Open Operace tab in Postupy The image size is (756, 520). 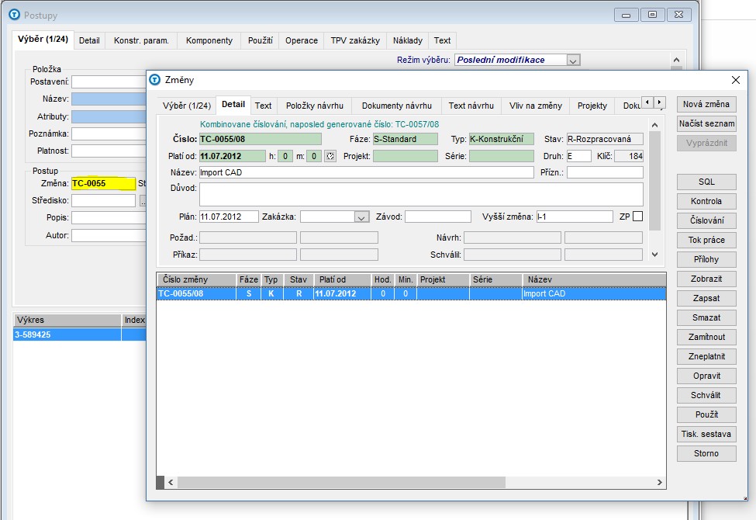click(302, 40)
